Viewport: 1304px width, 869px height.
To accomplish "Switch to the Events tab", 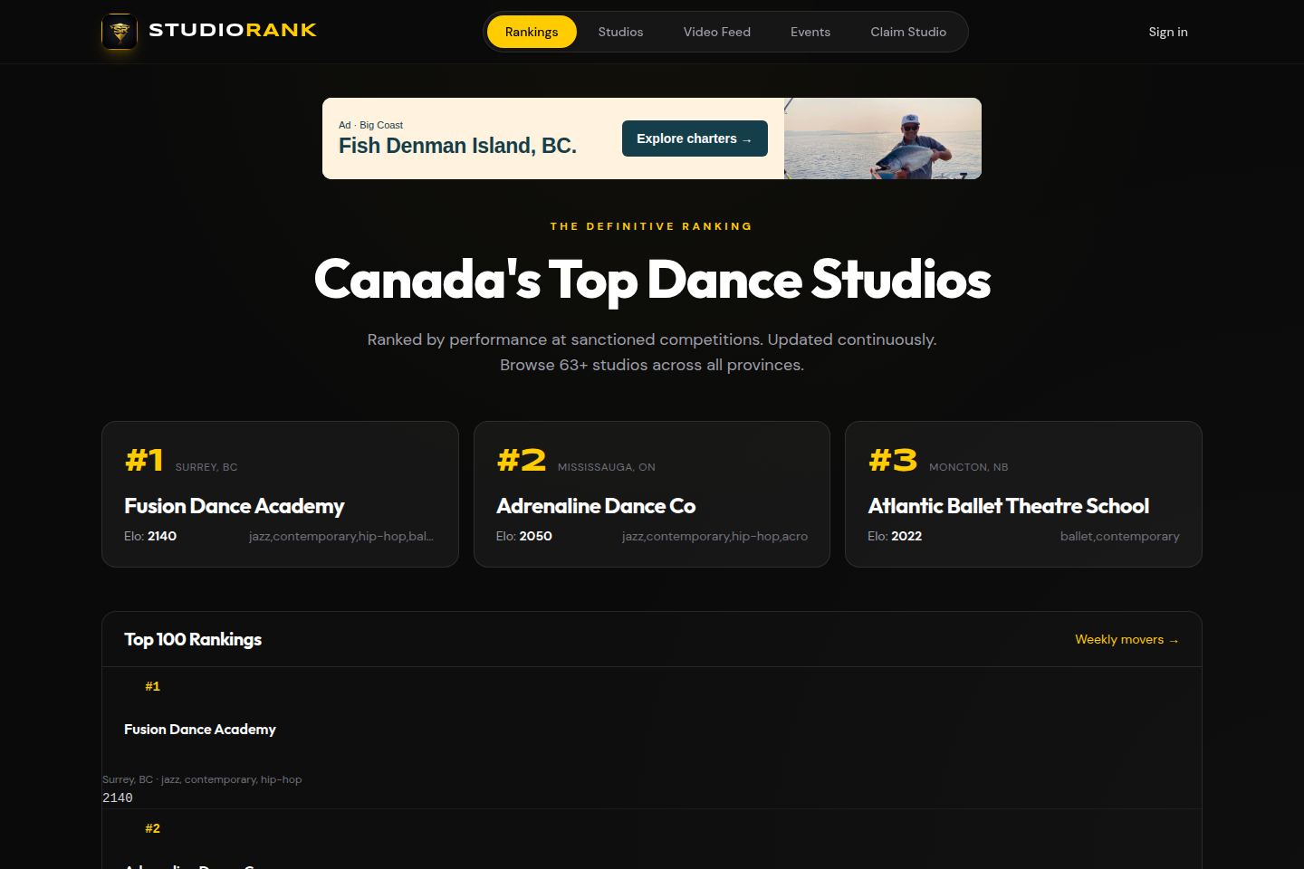I will (810, 32).
